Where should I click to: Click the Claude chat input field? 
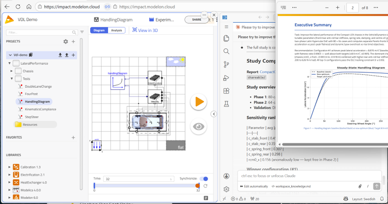[x=309, y=176]
